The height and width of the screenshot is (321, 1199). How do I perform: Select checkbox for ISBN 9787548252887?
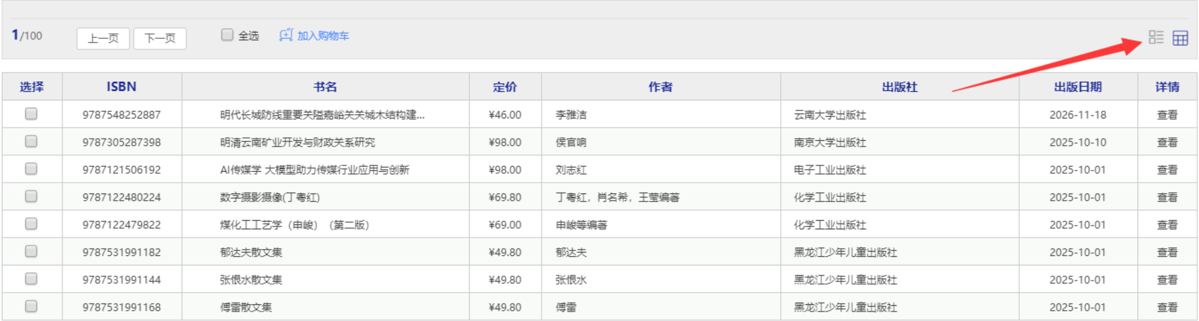[x=31, y=114]
